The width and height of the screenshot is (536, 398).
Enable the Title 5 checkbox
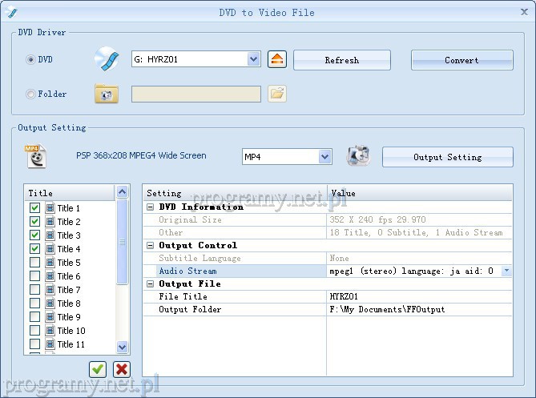[34, 263]
